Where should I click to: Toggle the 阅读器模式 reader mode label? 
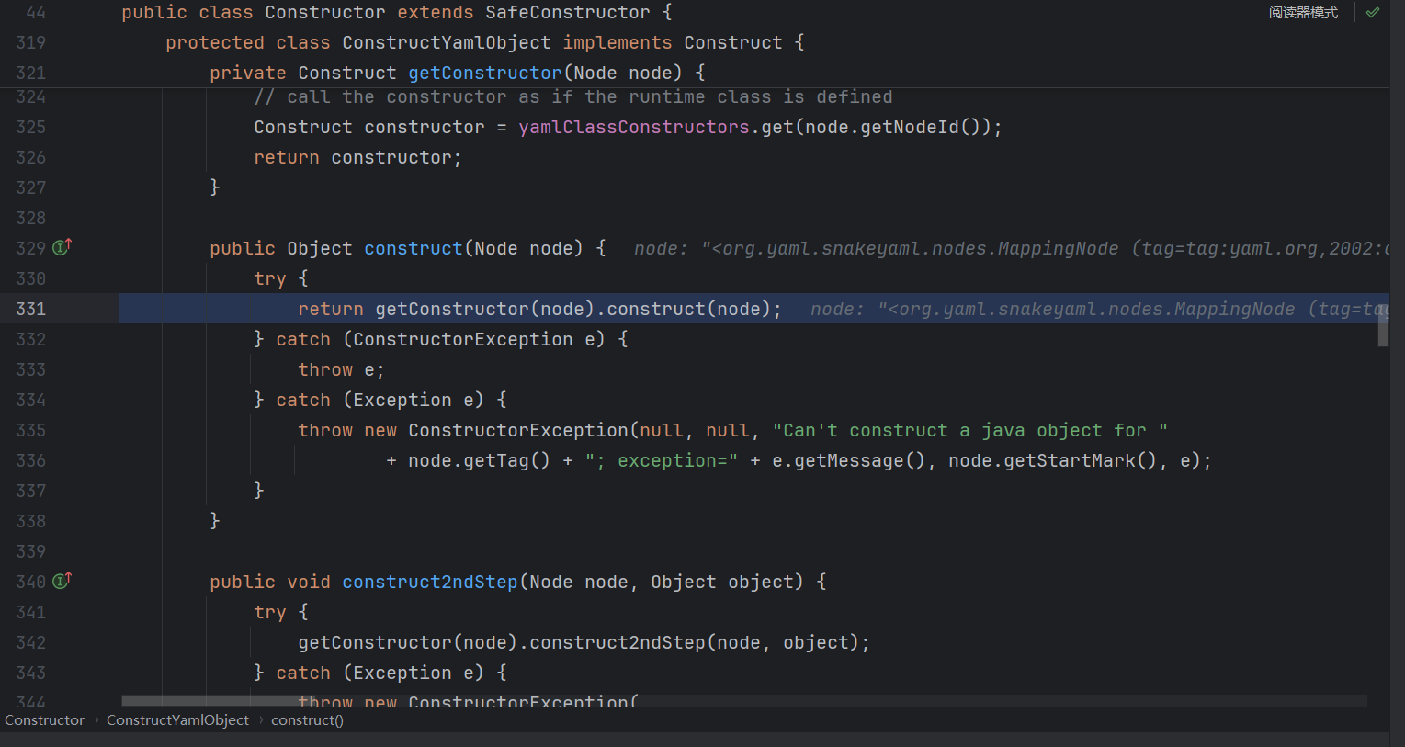1302,13
